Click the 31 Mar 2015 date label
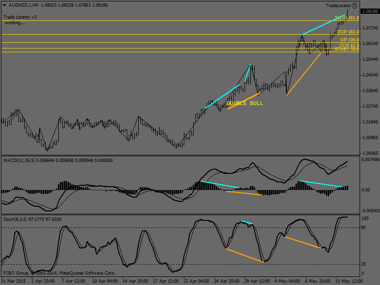The image size is (380, 285). pyautogui.click(x=14, y=281)
